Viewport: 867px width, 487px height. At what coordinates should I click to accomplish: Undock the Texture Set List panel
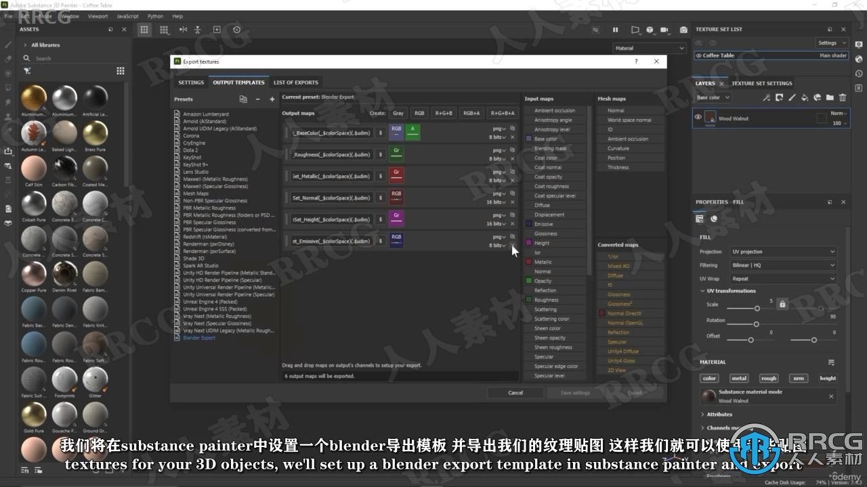pyautogui.click(x=830, y=30)
